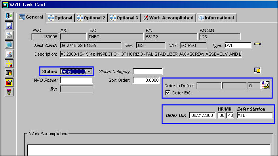
Task: Click the Sort Order field showing 0.0000
Action: (x=146, y=80)
